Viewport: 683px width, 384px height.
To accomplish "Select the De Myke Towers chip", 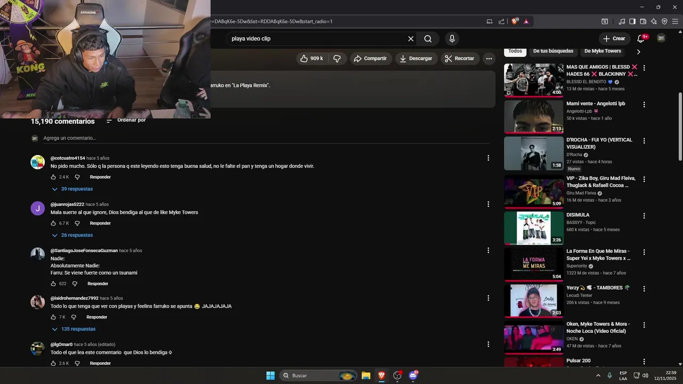I will pyautogui.click(x=602, y=51).
